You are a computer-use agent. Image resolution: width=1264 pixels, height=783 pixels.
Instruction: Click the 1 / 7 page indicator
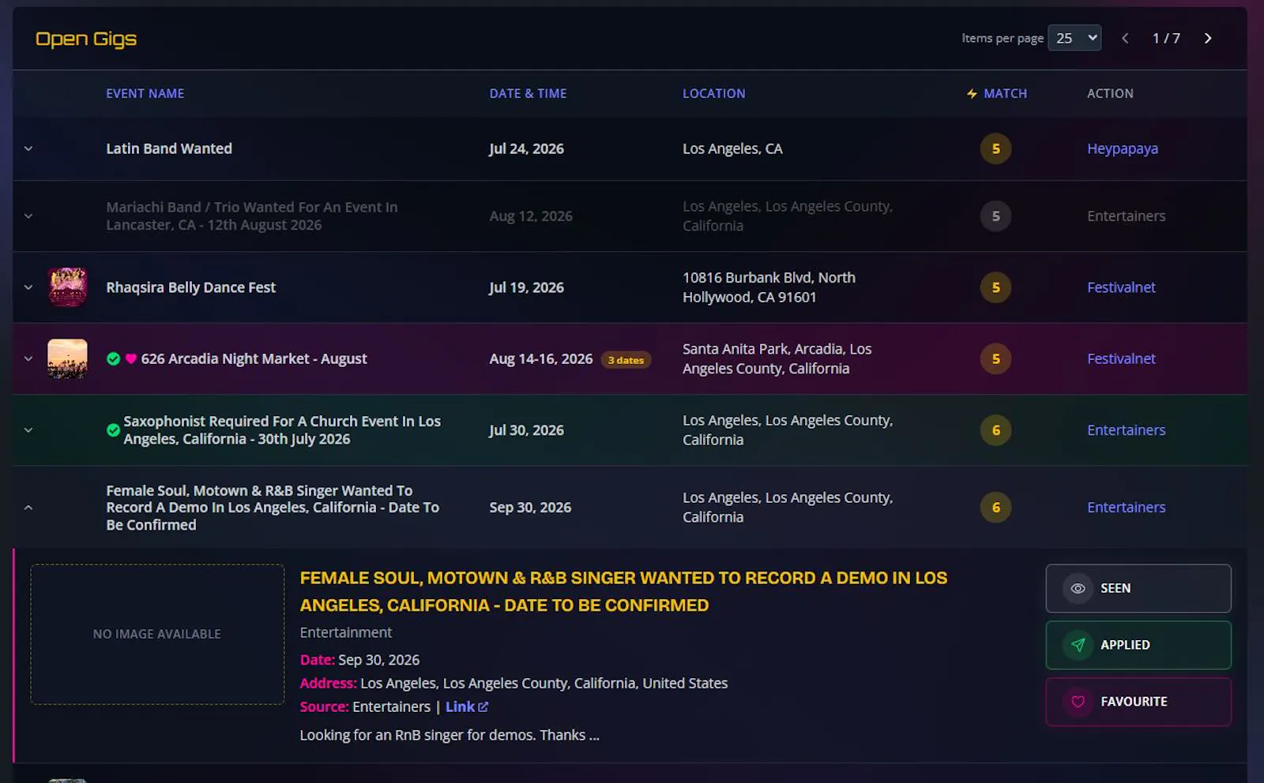point(1166,38)
